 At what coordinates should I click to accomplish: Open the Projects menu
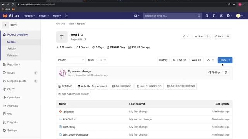[x=29, y=16]
